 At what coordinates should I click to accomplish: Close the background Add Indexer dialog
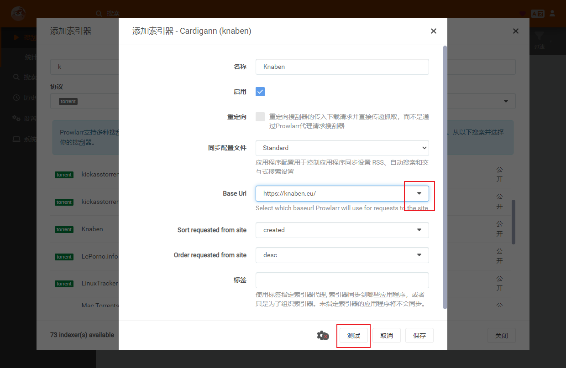[x=516, y=31]
